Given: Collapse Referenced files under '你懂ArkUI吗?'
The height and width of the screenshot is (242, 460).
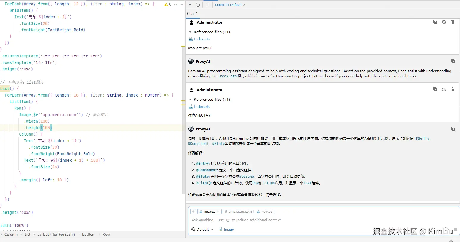Looking at the screenshot, I should (x=190, y=99).
